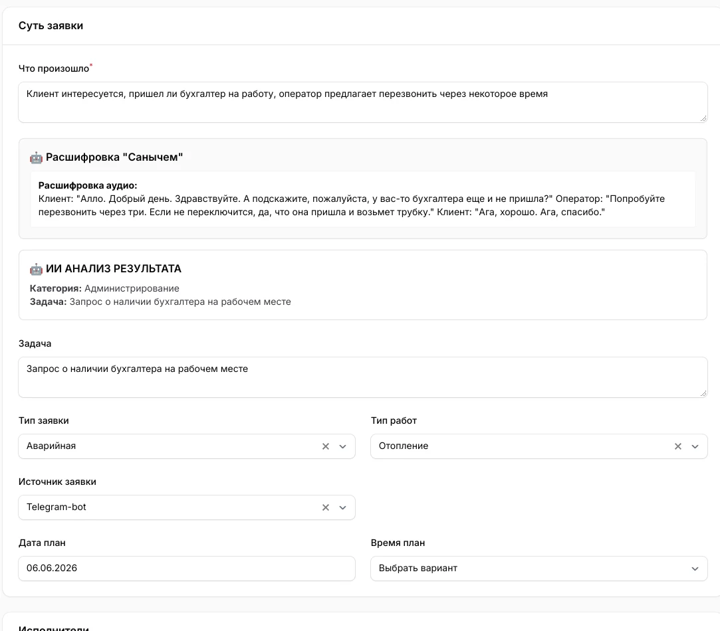
Task: Click the Дата план field label
Action: (x=42, y=543)
